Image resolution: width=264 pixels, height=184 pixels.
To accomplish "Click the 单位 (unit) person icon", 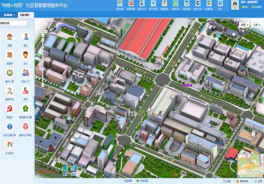I will (x=26, y=37).
